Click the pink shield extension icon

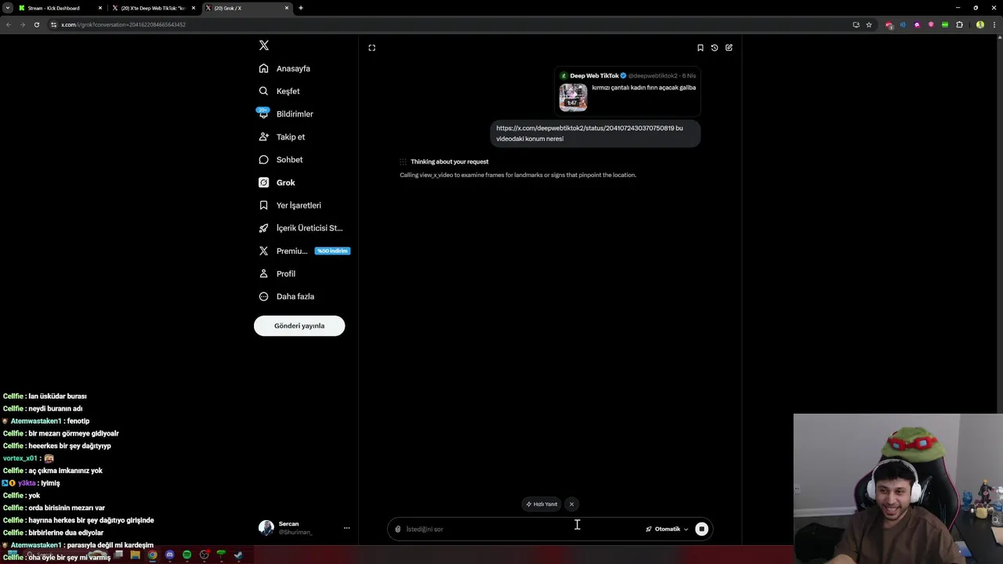pyautogui.click(x=931, y=24)
